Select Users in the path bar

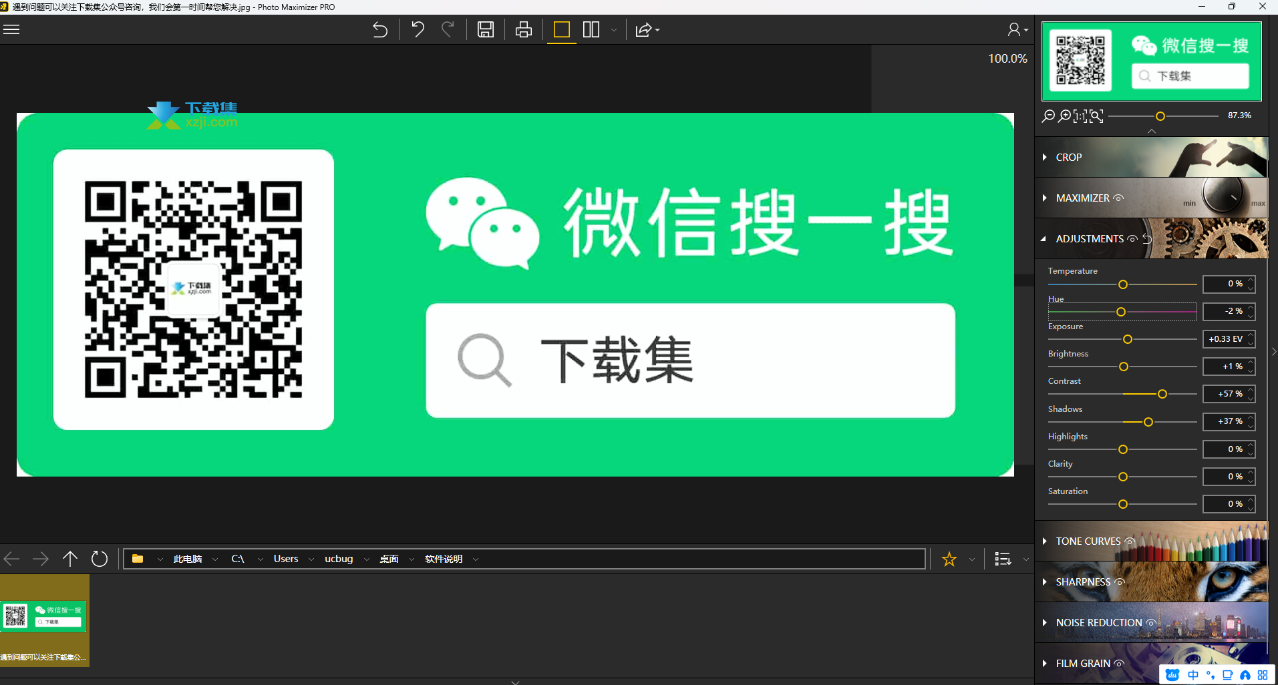286,559
